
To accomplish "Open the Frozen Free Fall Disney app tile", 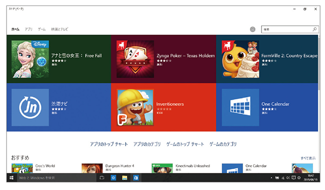I will 30,59.
